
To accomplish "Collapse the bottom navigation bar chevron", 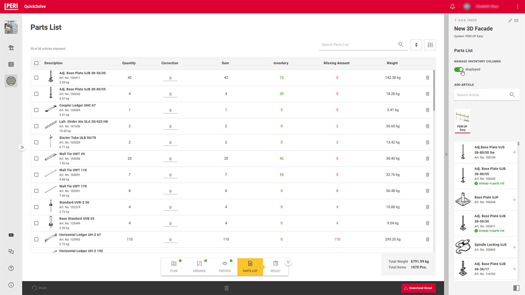I will pyautogui.click(x=288, y=261).
